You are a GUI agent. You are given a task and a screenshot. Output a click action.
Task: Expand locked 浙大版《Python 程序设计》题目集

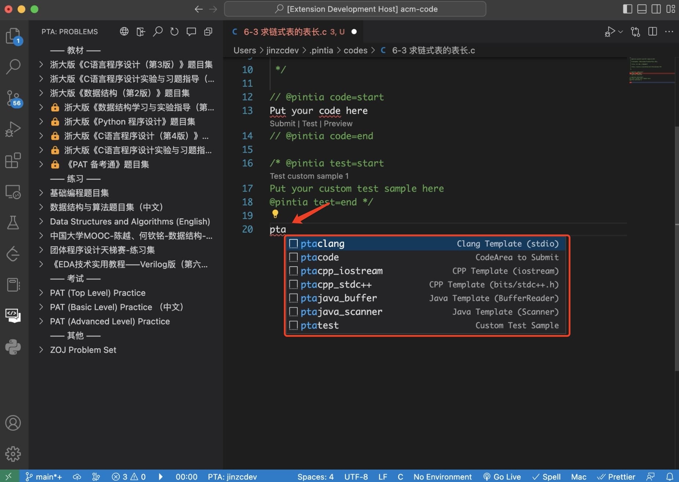coord(41,122)
